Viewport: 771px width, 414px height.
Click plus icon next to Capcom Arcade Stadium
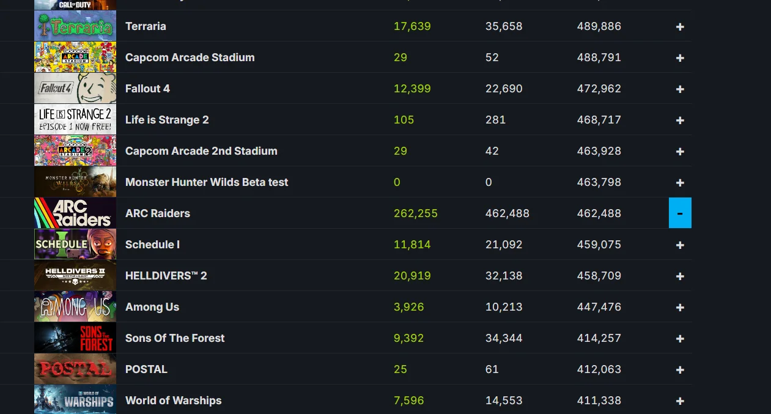point(680,57)
